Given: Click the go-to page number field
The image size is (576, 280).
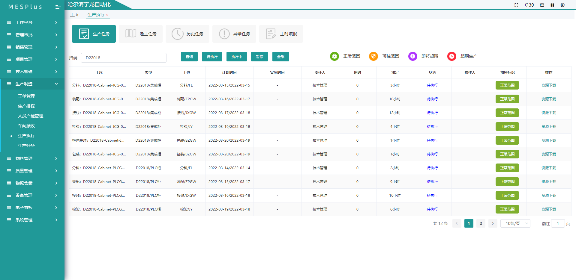Looking at the screenshot, I should (x=558, y=223).
